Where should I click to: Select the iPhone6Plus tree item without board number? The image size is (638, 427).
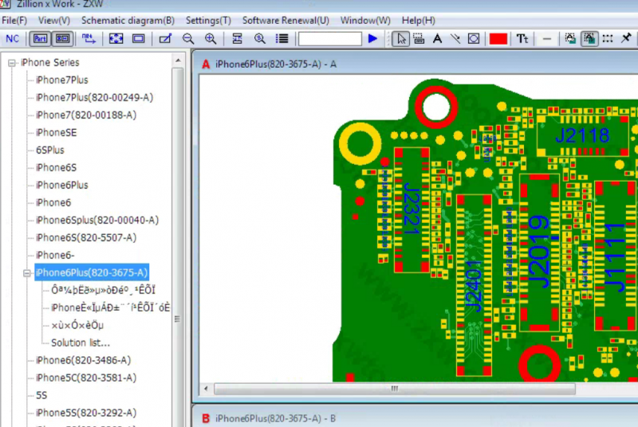pos(62,185)
